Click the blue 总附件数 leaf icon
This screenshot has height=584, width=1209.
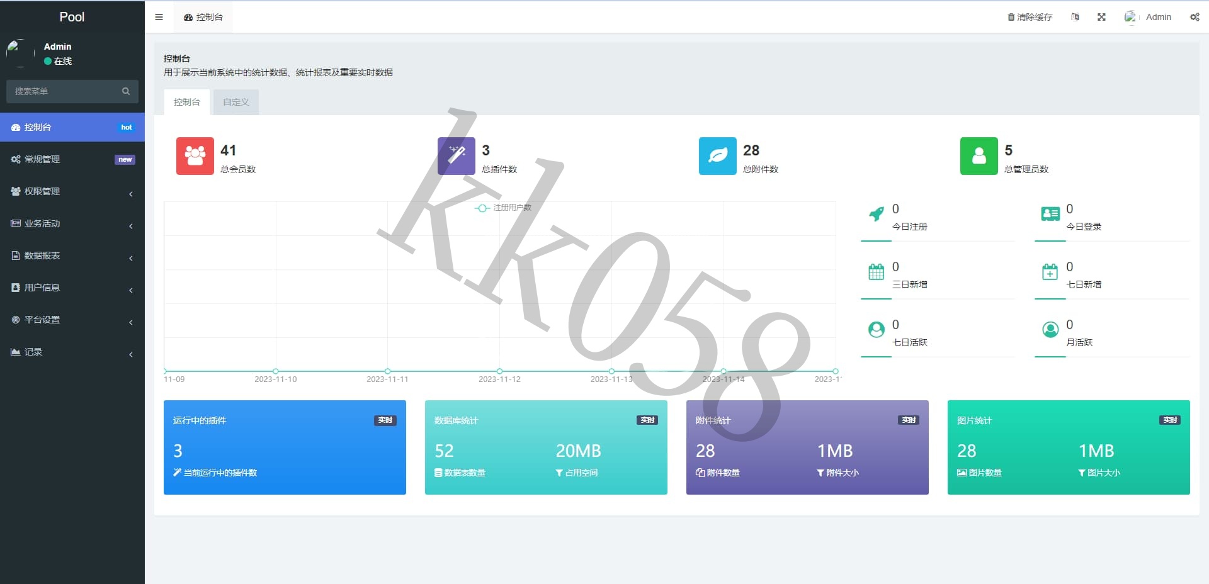click(718, 155)
